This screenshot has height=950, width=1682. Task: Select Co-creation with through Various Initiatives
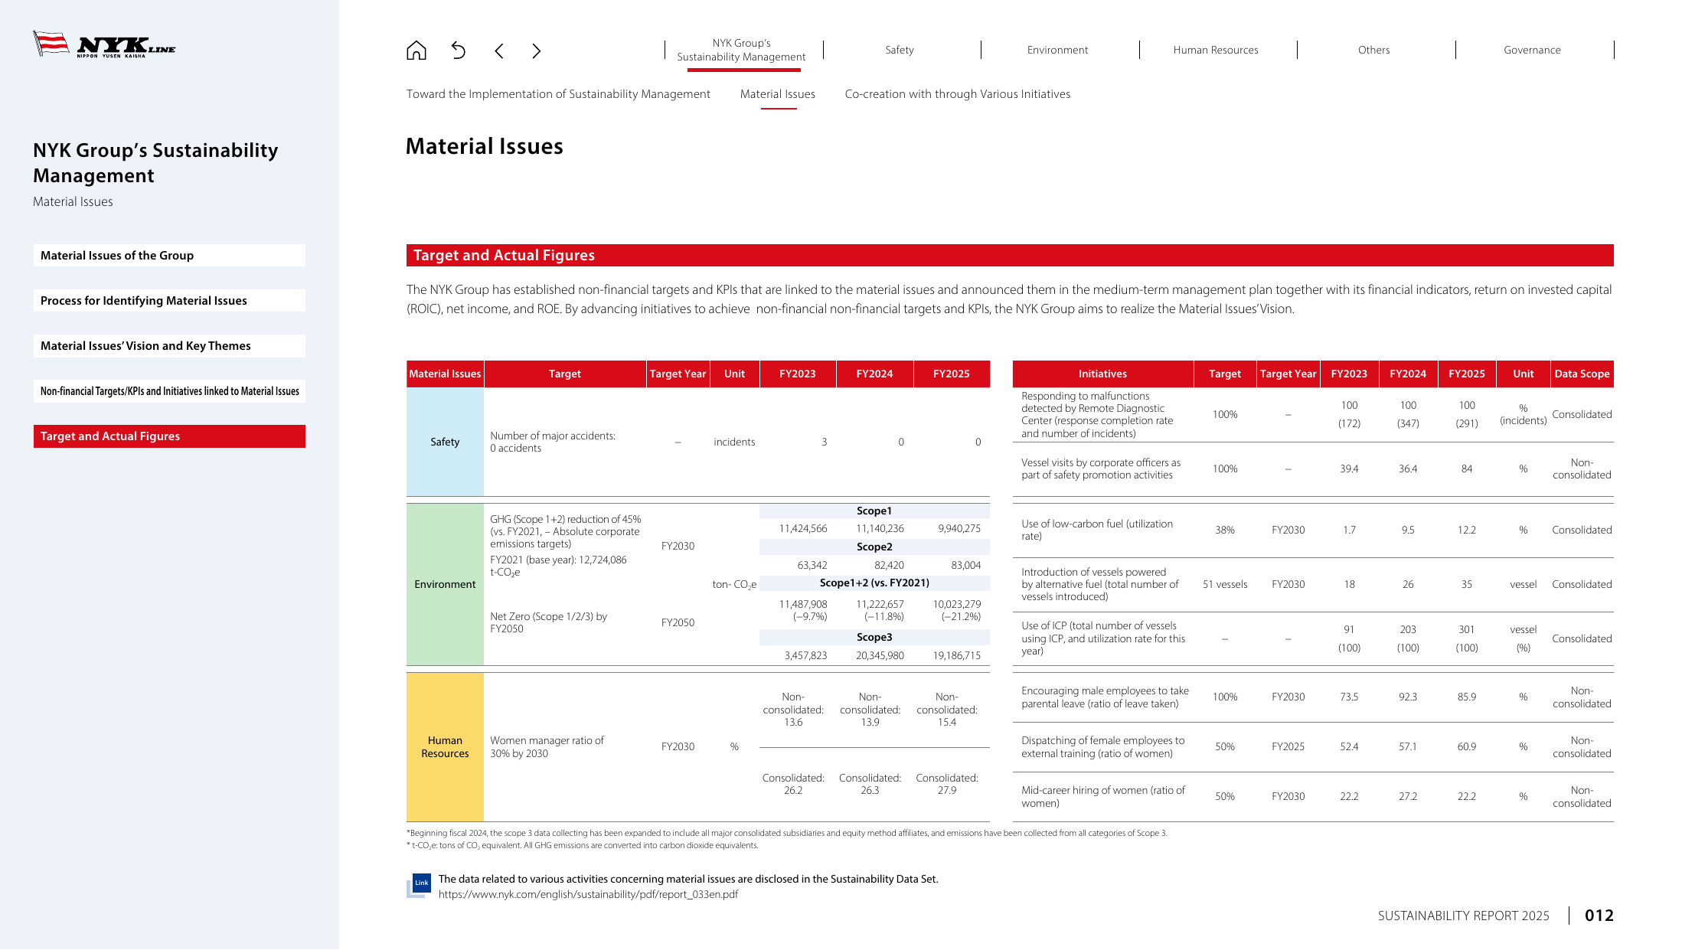(958, 94)
